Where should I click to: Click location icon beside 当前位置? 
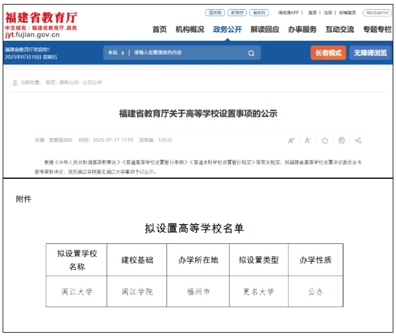click(x=14, y=82)
